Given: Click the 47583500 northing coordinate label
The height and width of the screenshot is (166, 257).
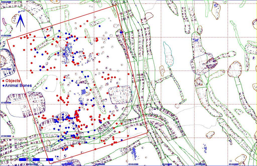Looking at the screenshot, I should pyautogui.click(x=6, y=36).
